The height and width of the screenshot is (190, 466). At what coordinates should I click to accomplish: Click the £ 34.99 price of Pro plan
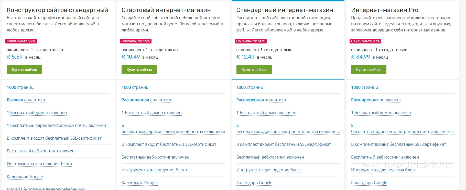(361, 57)
